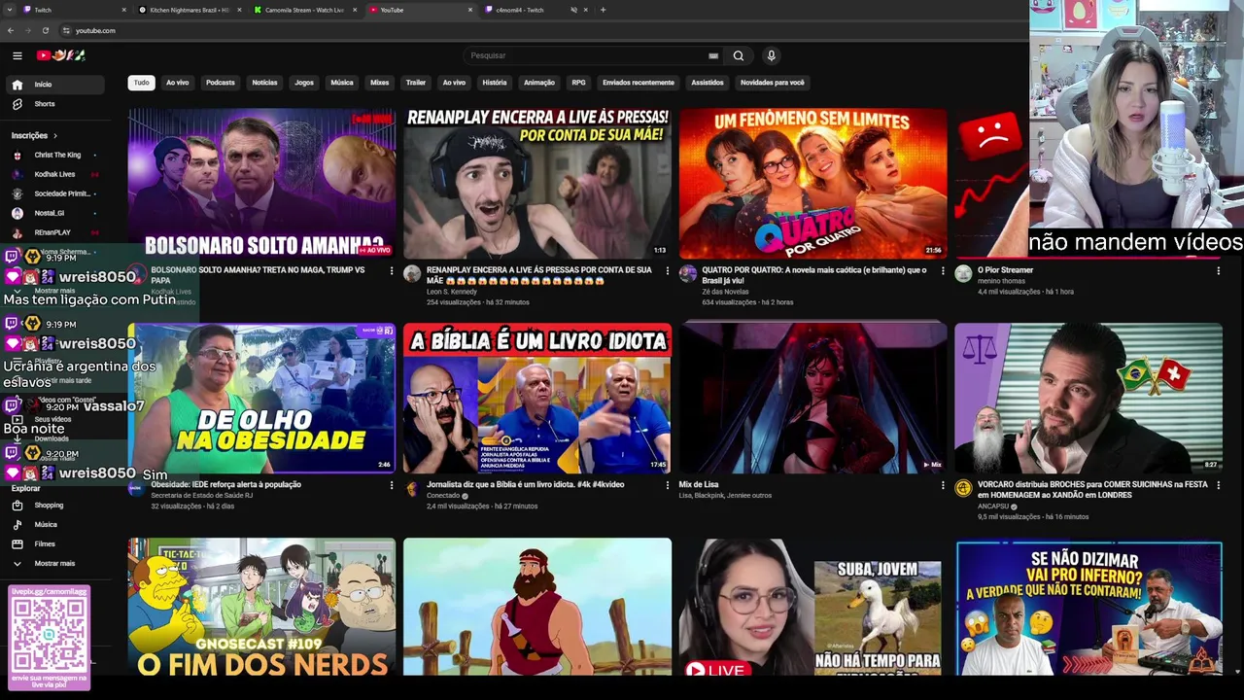Screen dimensions: 1244x700
Task: Open options menu for O Pior Streamer video
Action: [1218, 270]
